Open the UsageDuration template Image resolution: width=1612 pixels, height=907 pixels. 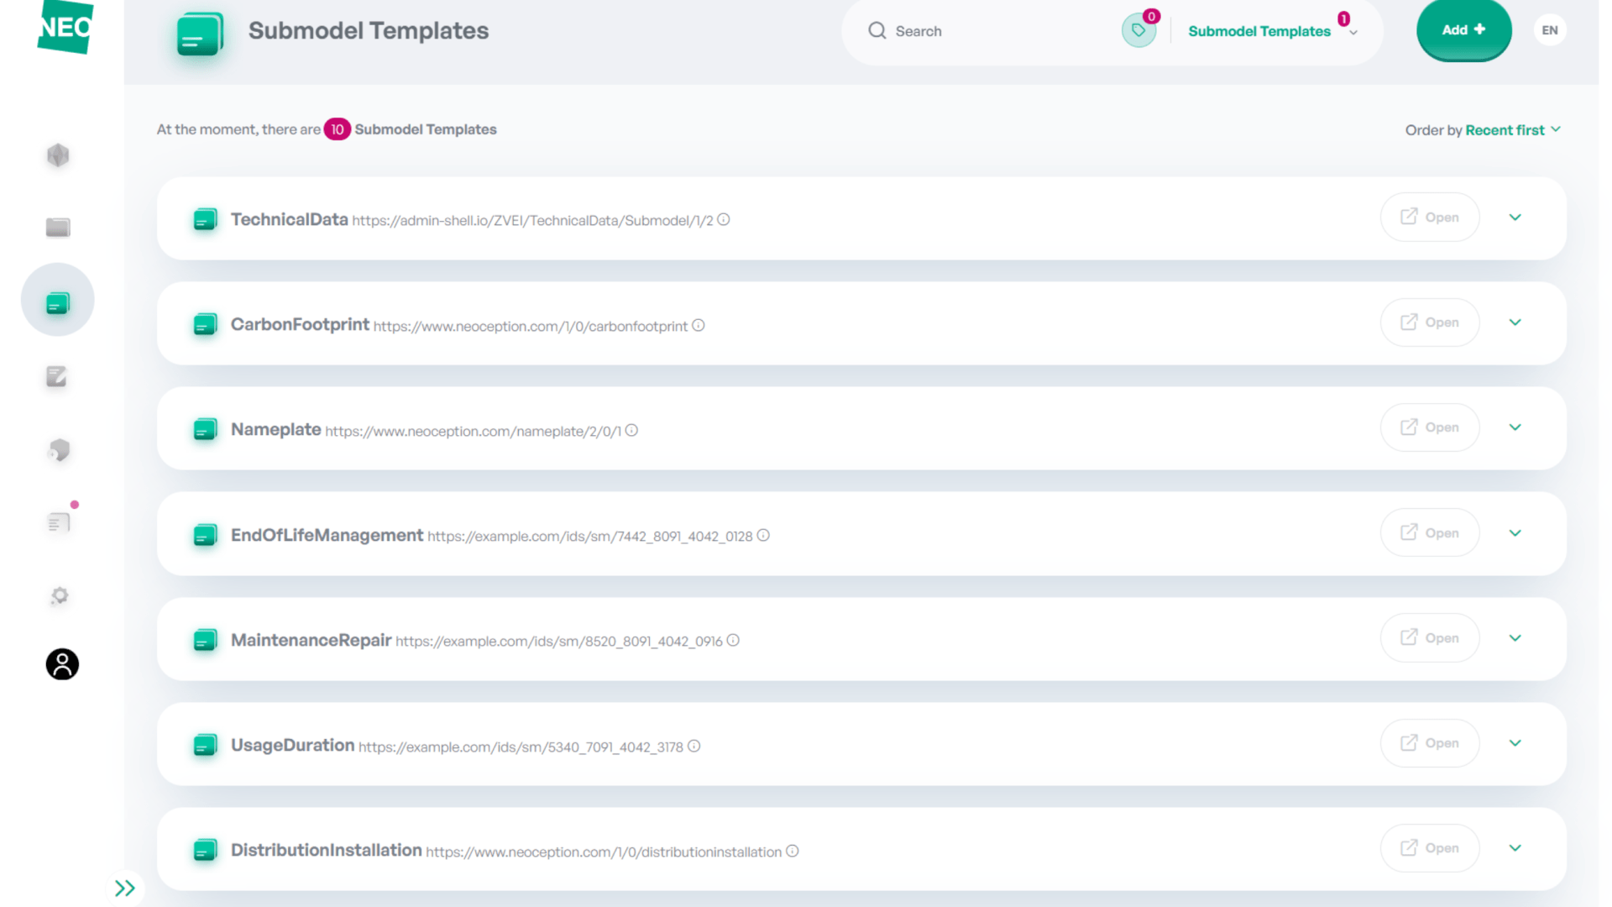click(1429, 743)
